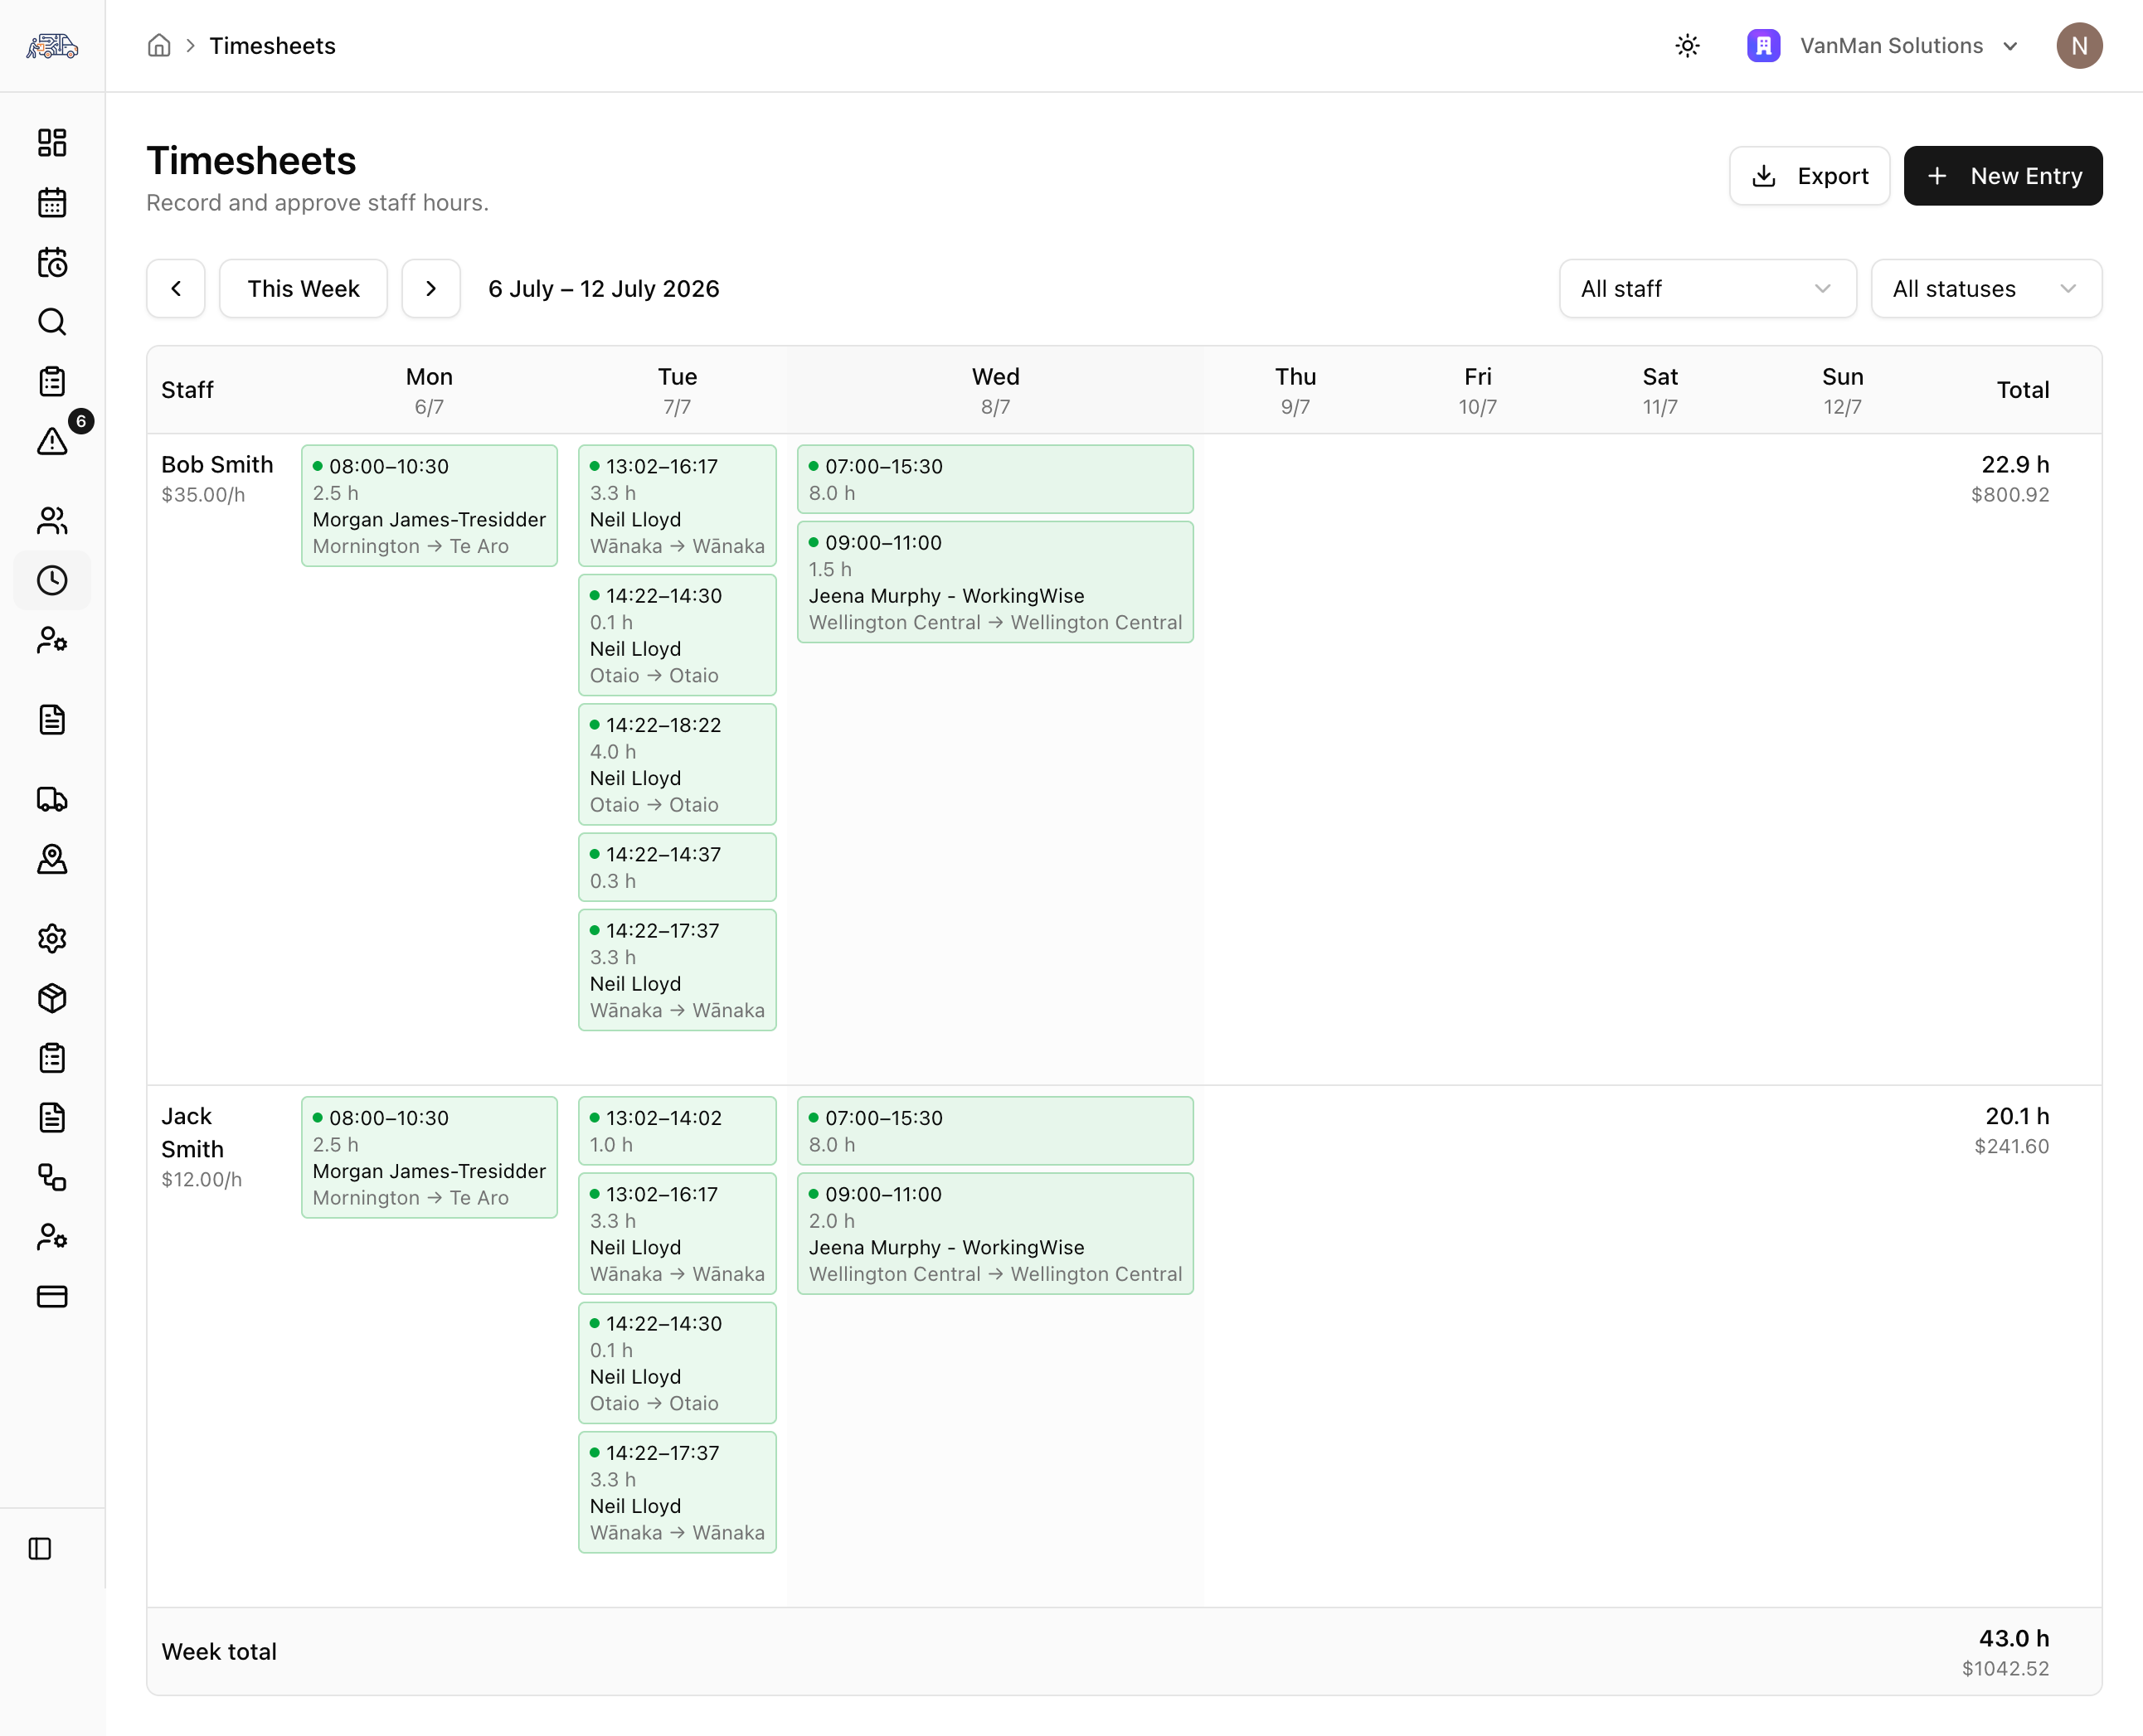Click the 6 July – 12 July 2026 date range

[603, 289]
